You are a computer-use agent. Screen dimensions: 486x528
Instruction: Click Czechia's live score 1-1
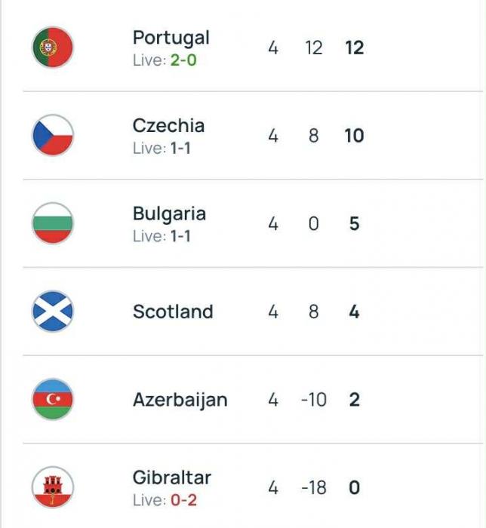pos(179,149)
